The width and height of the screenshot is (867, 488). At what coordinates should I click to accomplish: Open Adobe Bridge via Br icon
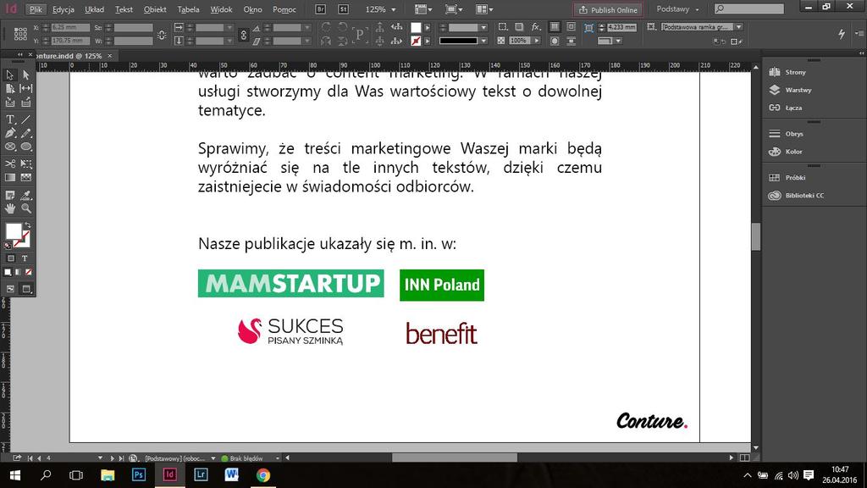point(320,9)
